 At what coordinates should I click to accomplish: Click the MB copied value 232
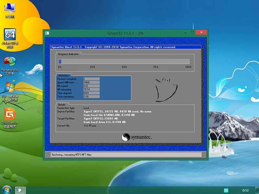pyautogui.click(x=91, y=86)
